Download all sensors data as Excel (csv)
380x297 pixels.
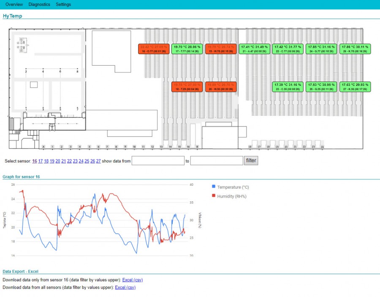[x=125, y=287]
